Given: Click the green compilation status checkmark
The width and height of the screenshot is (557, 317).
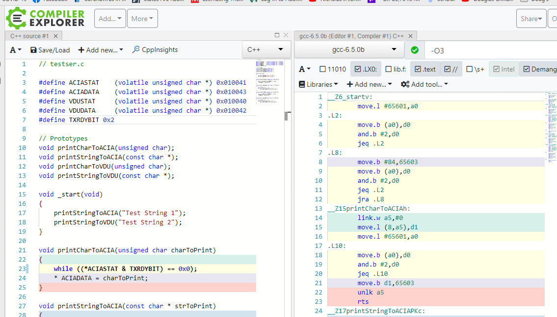Looking at the screenshot, I should tap(415, 50).
